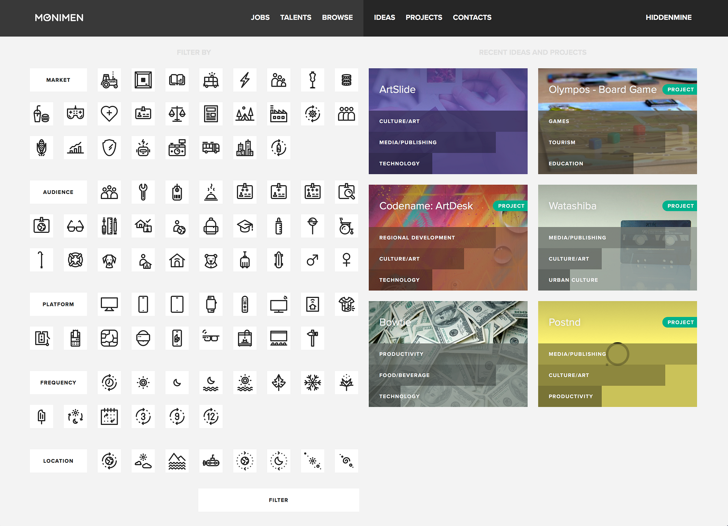Screen dimensions: 728x526
Task: Click the game controller market icon
Action: (x=75, y=114)
